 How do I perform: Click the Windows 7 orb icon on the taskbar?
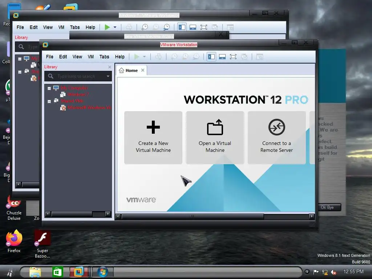pos(103,272)
